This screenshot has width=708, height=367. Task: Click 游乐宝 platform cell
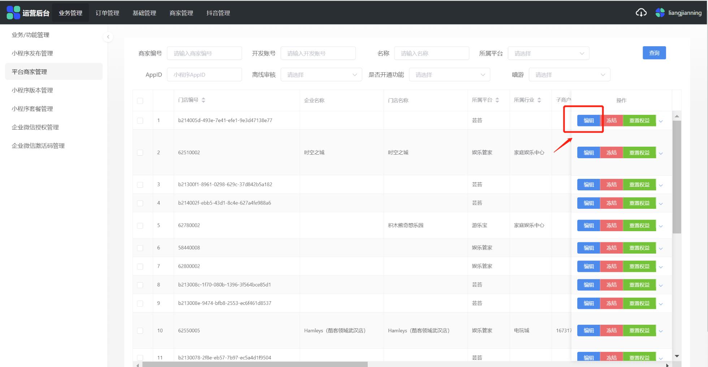point(479,226)
